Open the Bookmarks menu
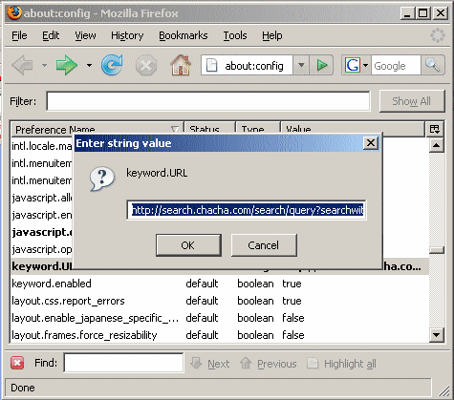 click(x=184, y=35)
